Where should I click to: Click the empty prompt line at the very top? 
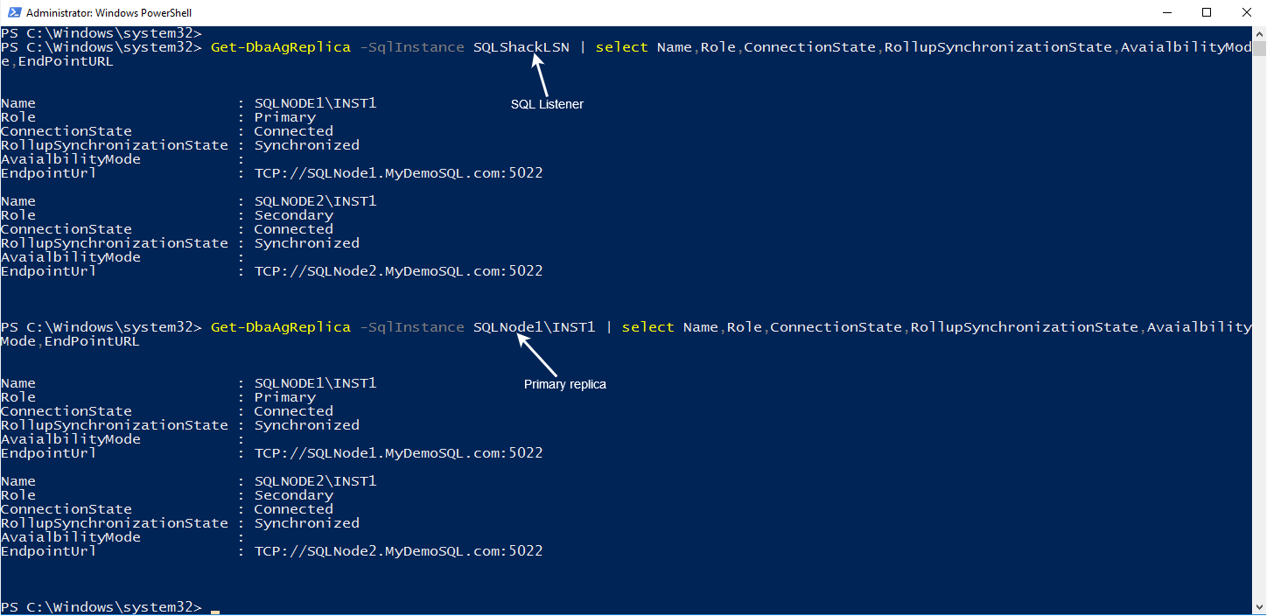click(x=101, y=33)
